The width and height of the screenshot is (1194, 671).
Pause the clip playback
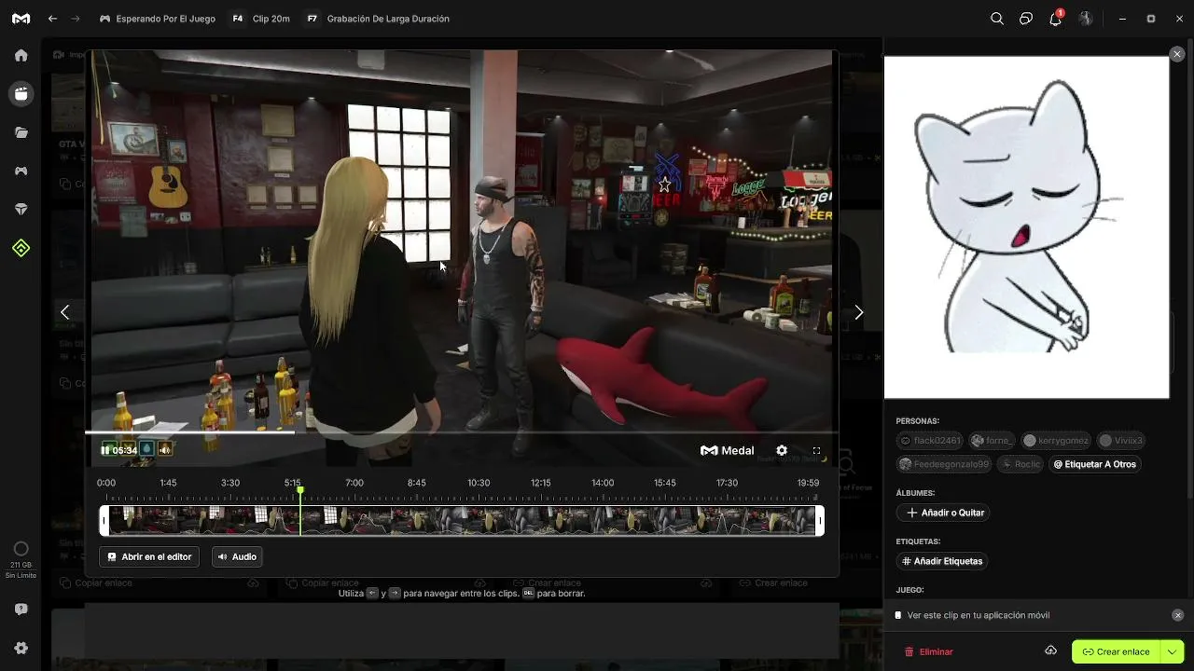pyautogui.click(x=105, y=450)
